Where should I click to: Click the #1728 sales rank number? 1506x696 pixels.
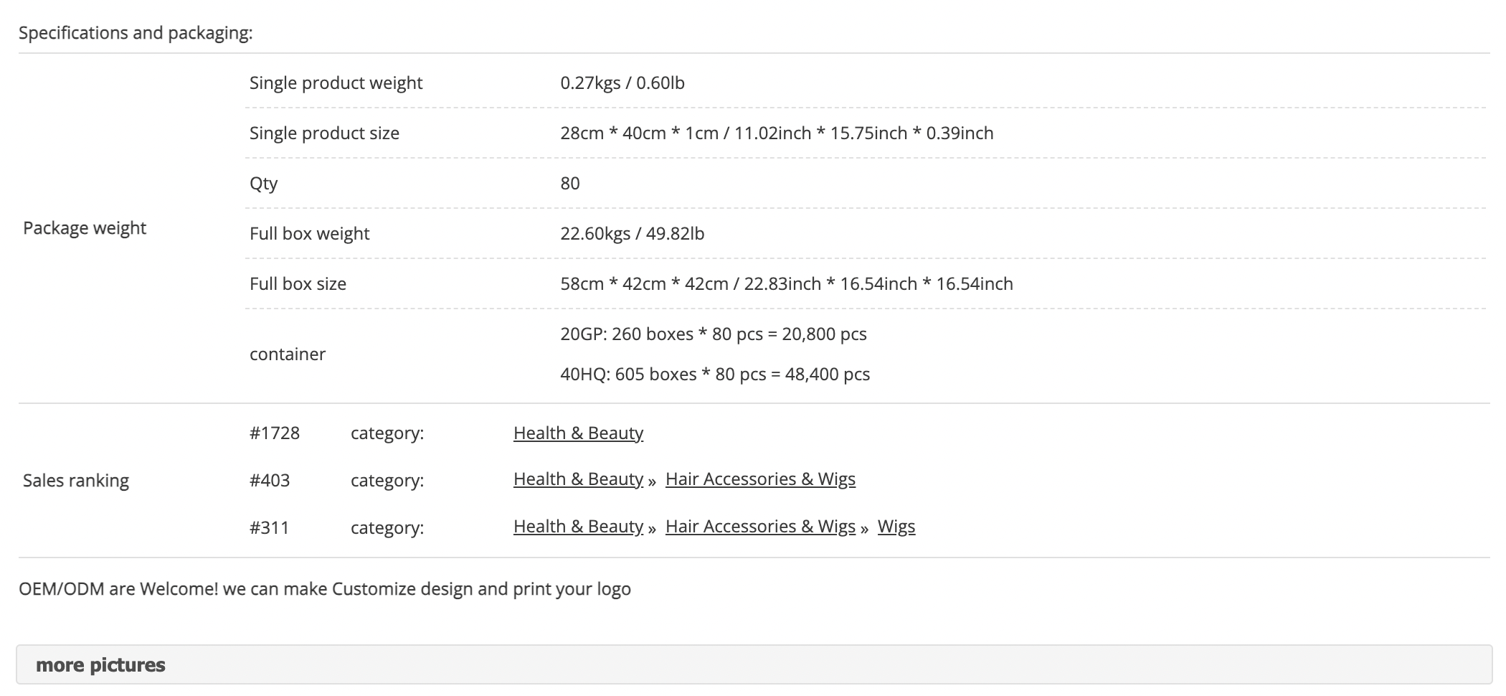click(275, 433)
